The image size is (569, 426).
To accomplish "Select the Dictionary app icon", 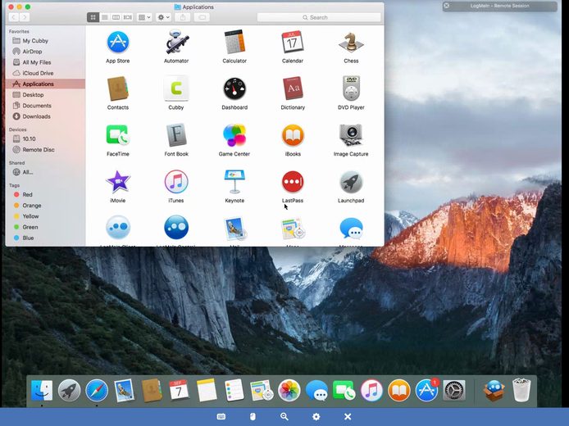I will pos(293,88).
